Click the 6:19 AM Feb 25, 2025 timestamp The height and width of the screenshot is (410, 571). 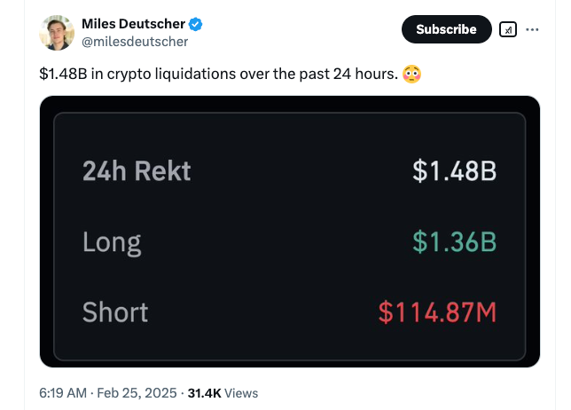[x=108, y=393]
